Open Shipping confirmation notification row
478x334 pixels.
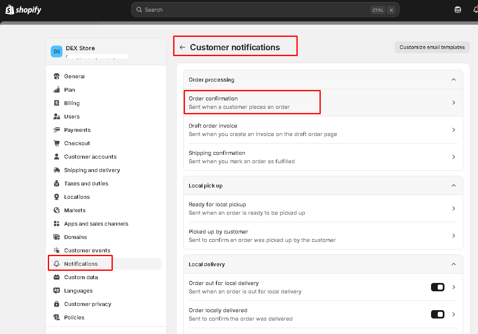[323, 157]
